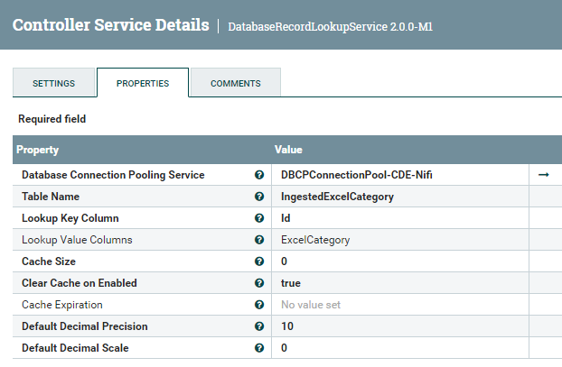Go to DBCPConnectionPool service via arrow
Image resolution: width=562 pixels, height=367 pixels.
point(543,175)
